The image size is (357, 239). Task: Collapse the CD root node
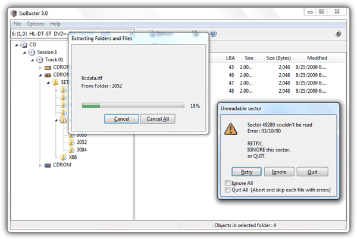(x=17, y=45)
